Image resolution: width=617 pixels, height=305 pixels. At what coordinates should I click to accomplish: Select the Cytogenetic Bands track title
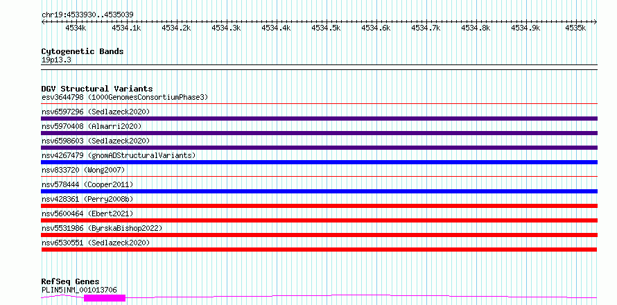tap(82, 51)
